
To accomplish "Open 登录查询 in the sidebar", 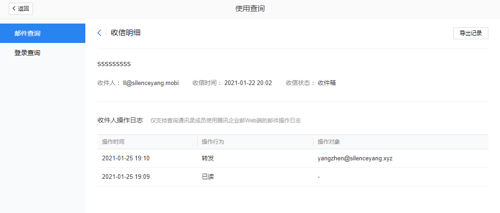I will (x=27, y=53).
